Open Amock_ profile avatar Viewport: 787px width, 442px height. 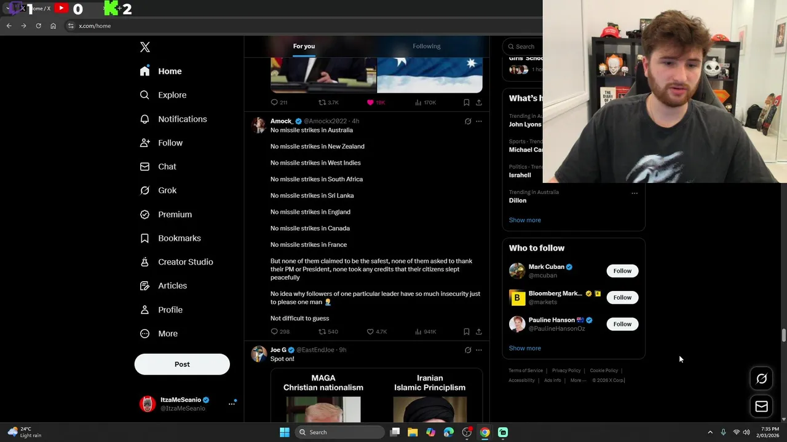tap(259, 125)
